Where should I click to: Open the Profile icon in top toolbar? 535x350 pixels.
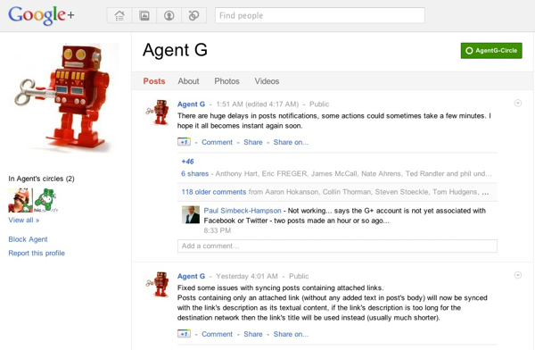pyautogui.click(x=169, y=16)
